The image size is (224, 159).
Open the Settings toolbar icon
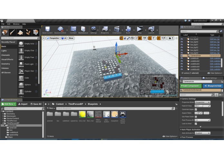click(x=93, y=29)
